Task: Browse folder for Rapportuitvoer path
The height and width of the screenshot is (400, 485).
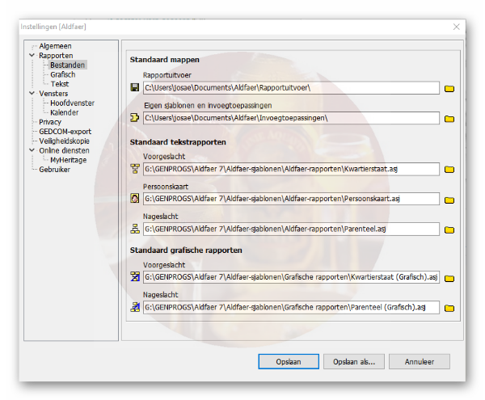Action: coord(450,88)
